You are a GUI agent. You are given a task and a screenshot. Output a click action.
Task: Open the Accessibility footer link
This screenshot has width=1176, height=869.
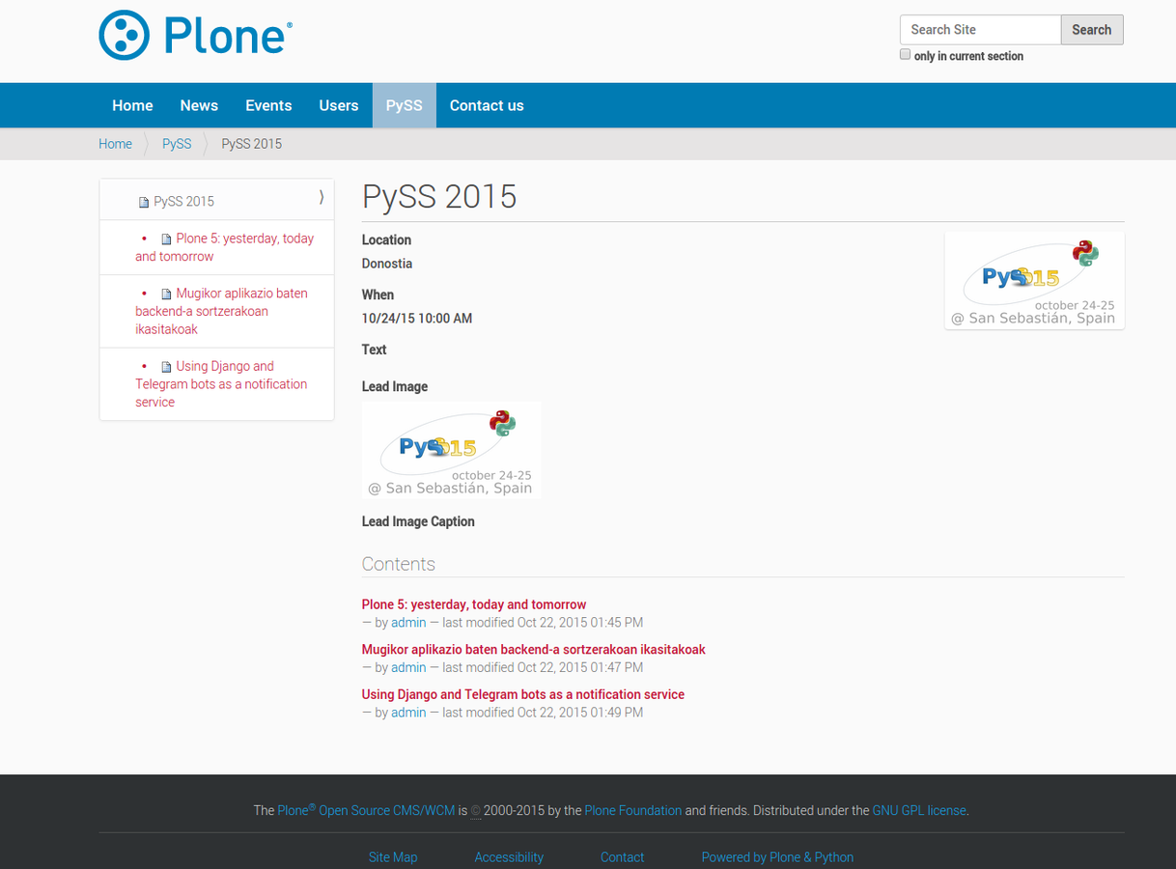point(509,857)
